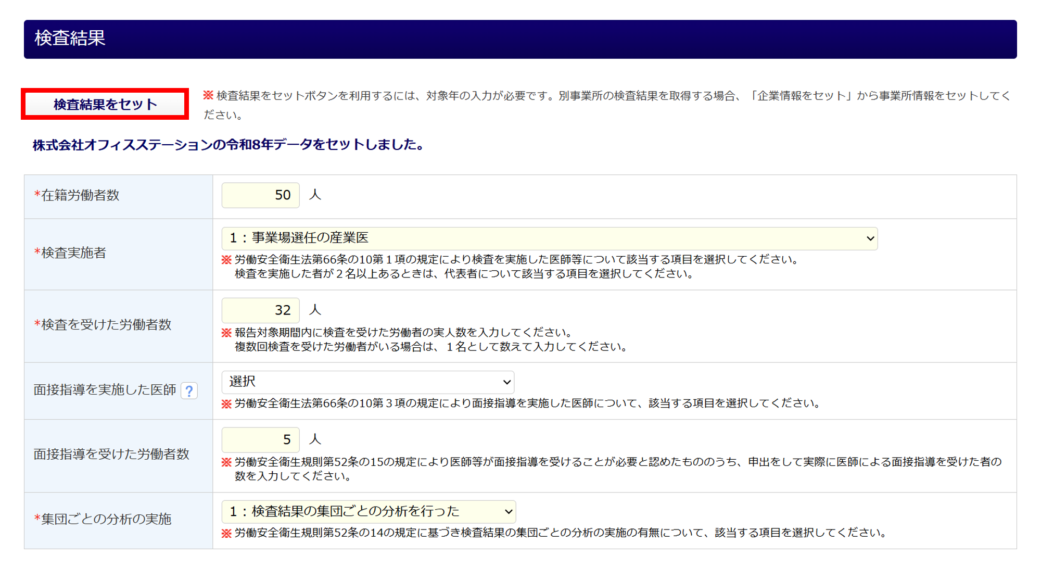The image size is (1041, 568).
Task: Expand the 面接指導を実施した医師 select box
Action: (367, 382)
